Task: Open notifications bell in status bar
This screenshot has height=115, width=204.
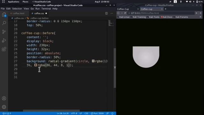Action: pyautogui.click(x=113, y=113)
